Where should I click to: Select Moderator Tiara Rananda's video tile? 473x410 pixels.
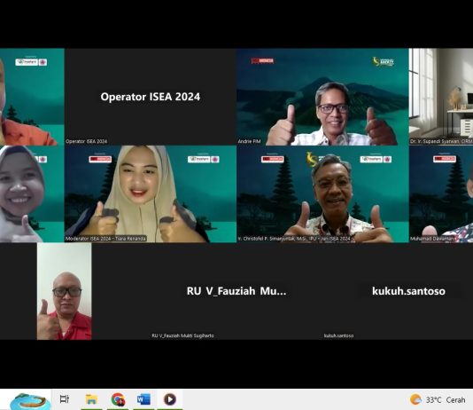pyautogui.click(x=151, y=194)
